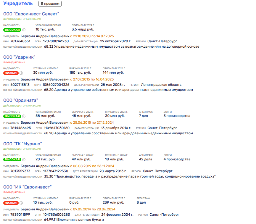Open the Учредитель section heading
Screen dimensions: 256x224
click(x=18, y=4)
